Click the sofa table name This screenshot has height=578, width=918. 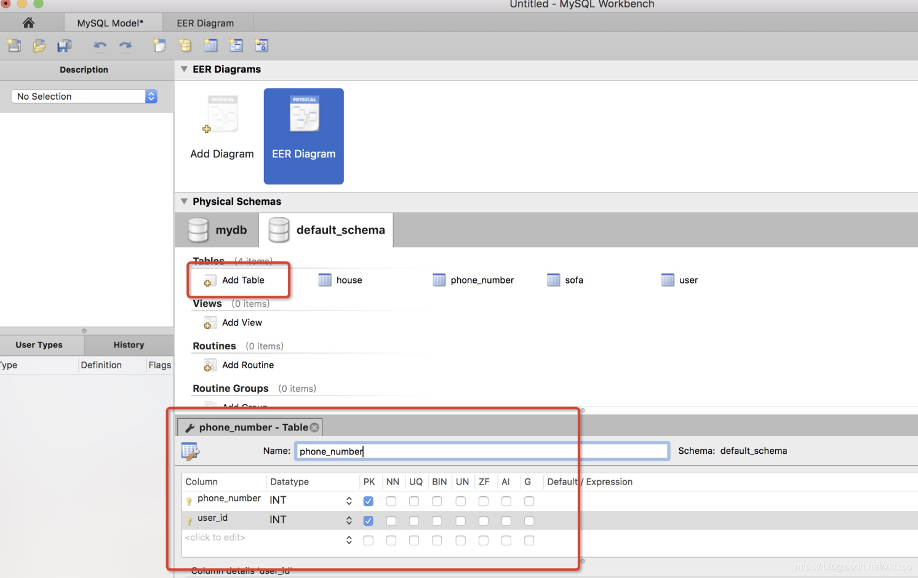(x=574, y=280)
